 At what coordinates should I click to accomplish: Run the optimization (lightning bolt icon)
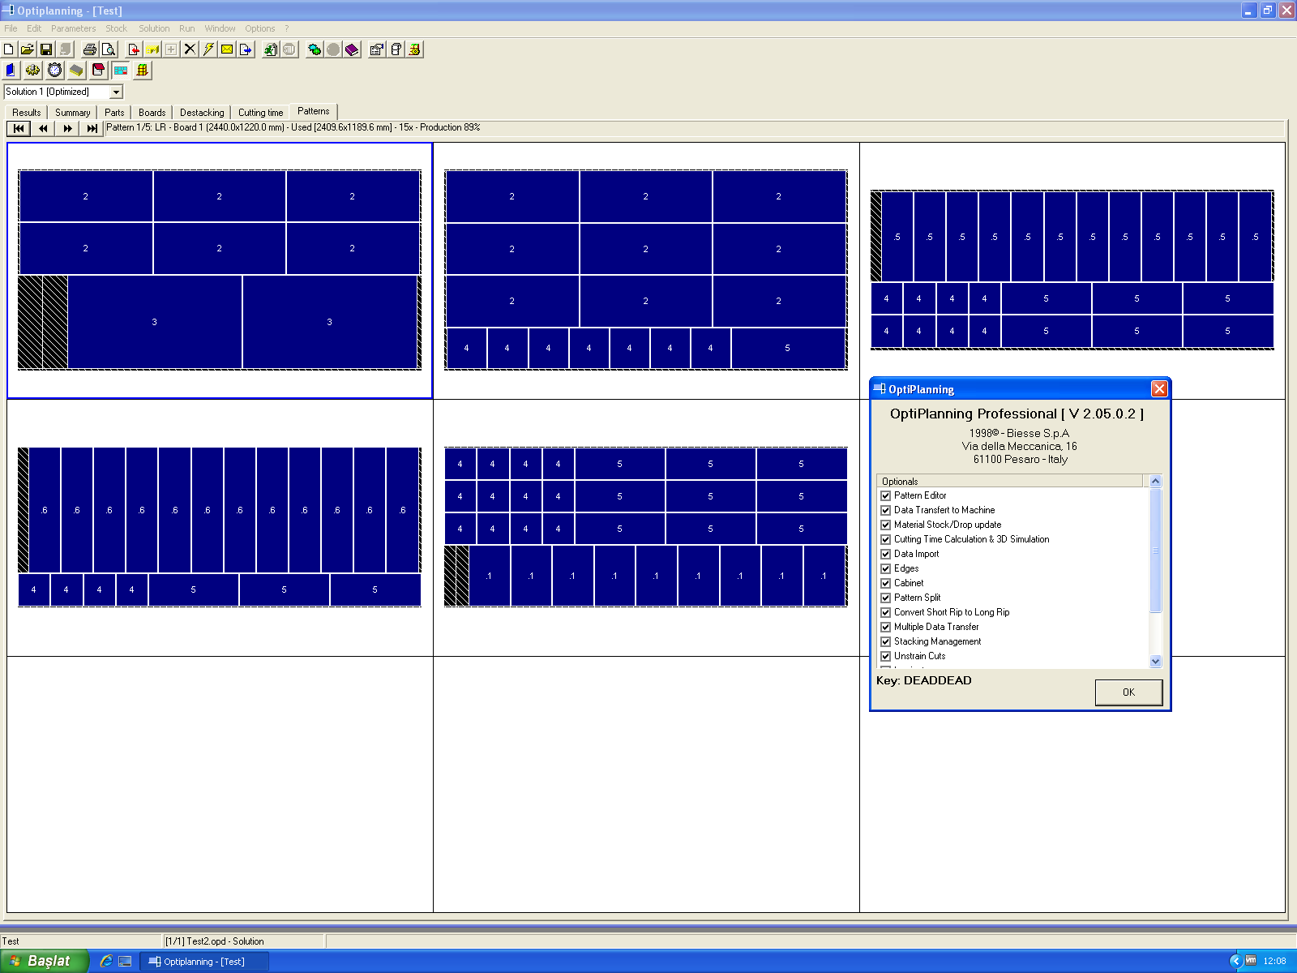(208, 49)
